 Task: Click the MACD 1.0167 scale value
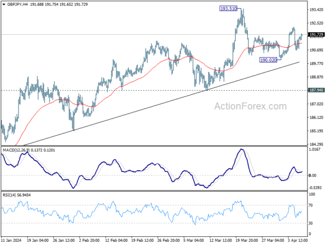pos(316,149)
